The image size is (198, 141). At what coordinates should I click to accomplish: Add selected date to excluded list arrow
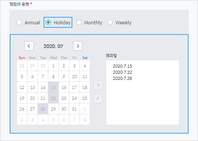(x=98, y=85)
